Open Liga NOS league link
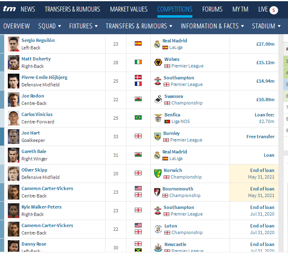The width and height of the screenshot is (288, 253). click(x=180, y=121)
